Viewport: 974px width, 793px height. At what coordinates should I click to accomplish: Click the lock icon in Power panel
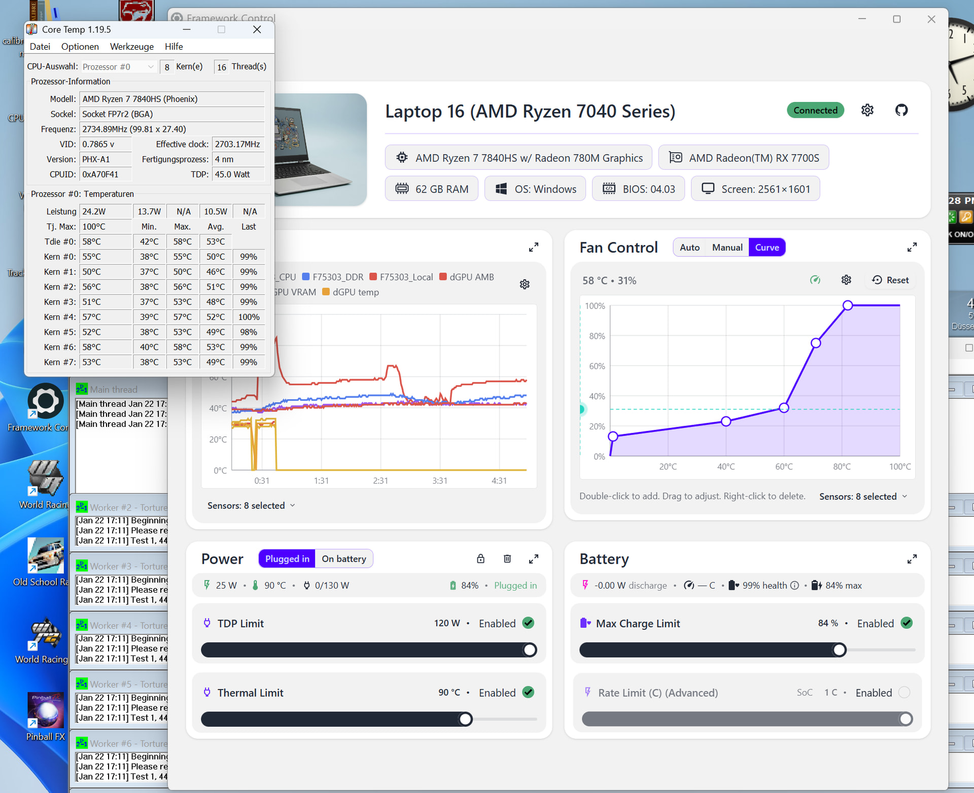480,559
